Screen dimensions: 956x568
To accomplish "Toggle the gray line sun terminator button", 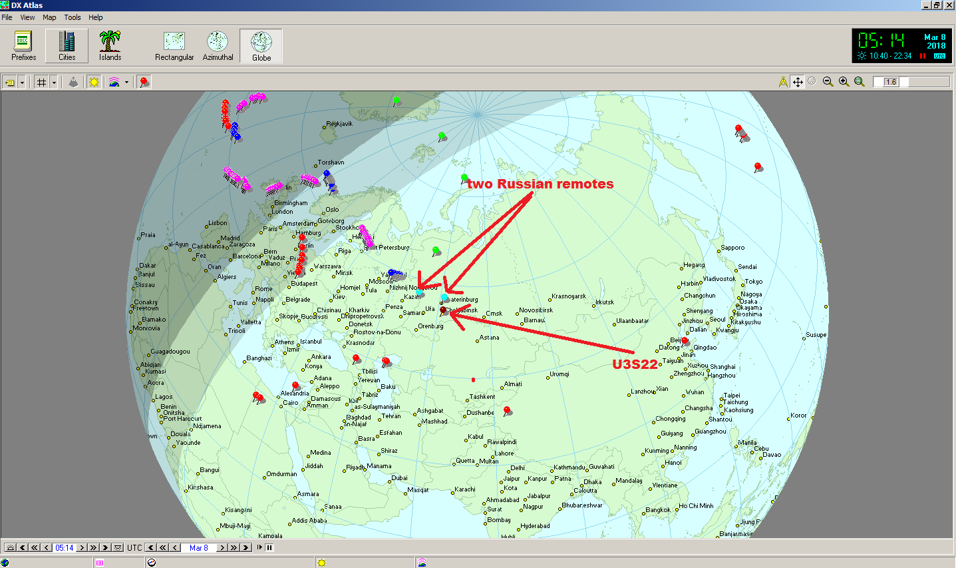I will click(94, 82).
